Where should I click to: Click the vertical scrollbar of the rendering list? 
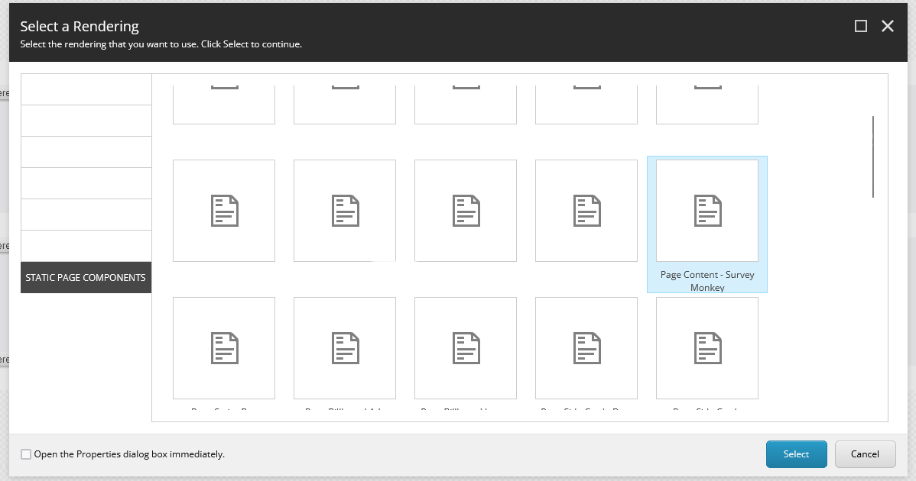(x=872, y=157)
